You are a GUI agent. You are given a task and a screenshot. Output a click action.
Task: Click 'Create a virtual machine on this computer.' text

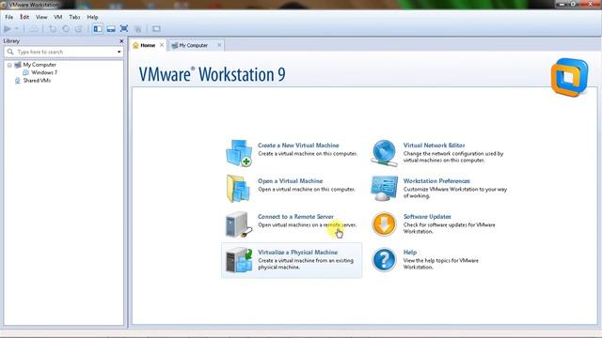(x=308, y=154)
